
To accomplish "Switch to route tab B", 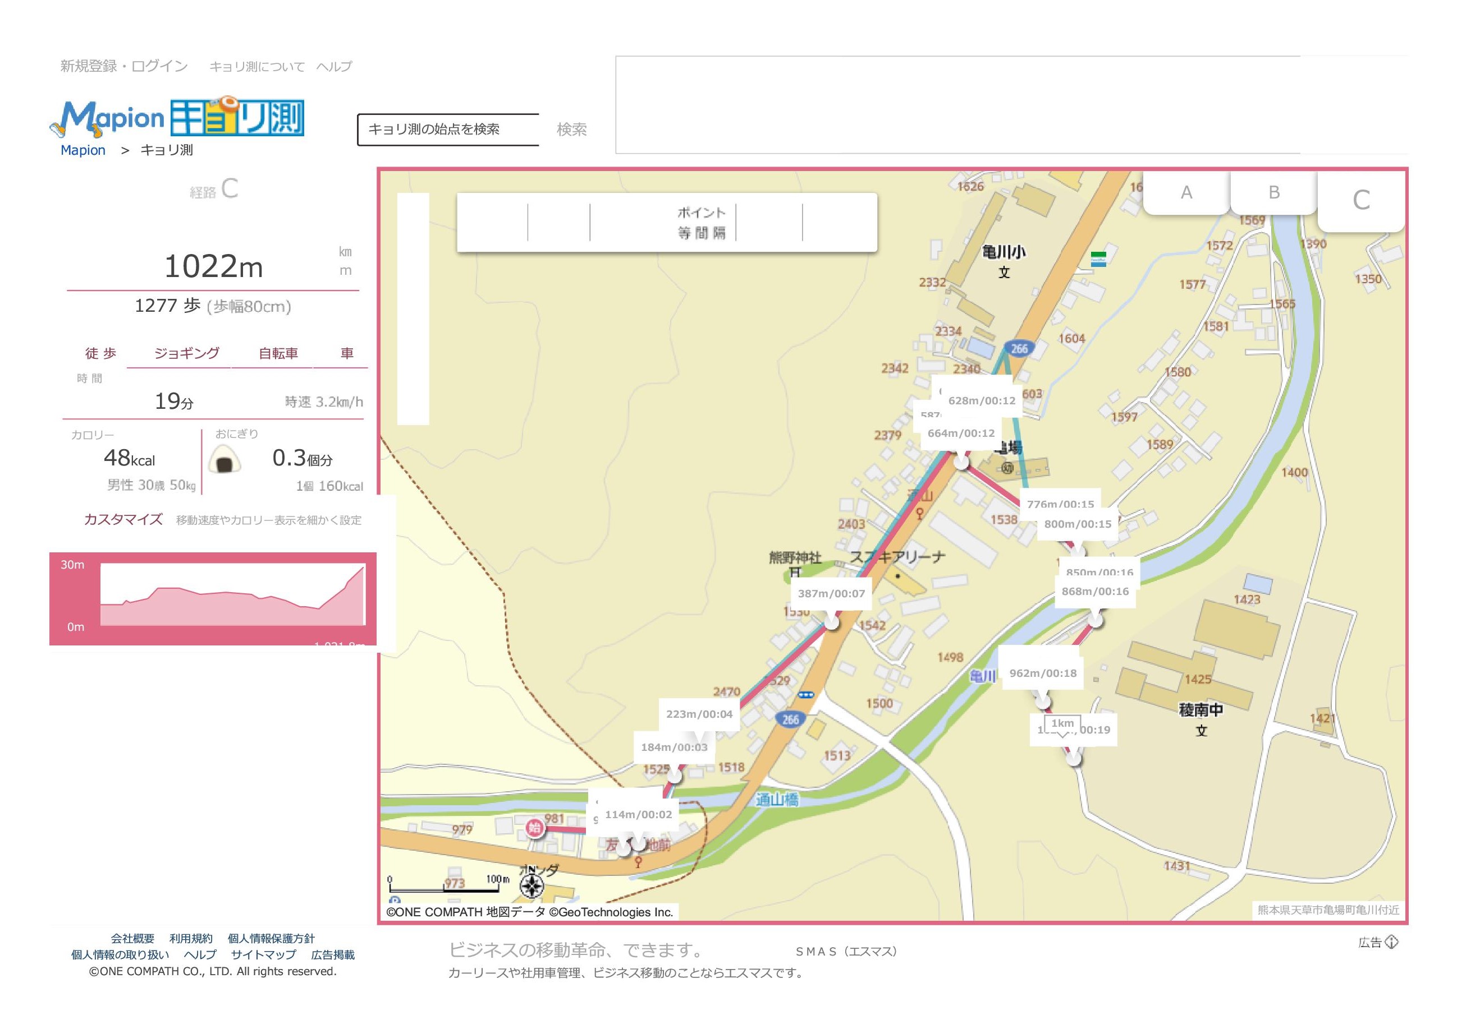I will coord(1273,193).
